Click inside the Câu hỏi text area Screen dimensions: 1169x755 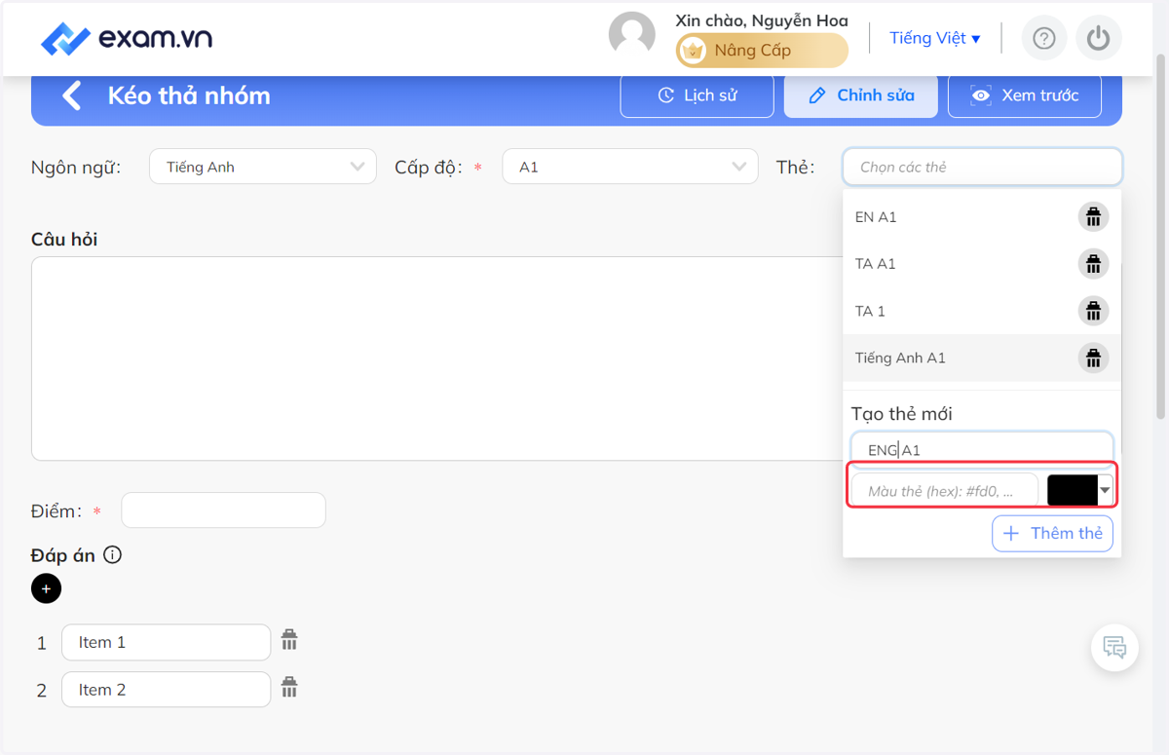pos(436,359)
